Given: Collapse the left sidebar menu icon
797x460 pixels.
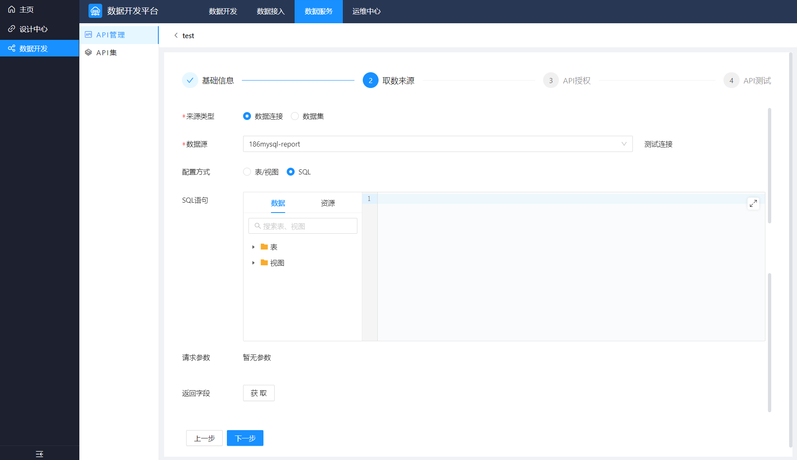Looking at the screenshot, I should pyautogui.click(x=39, y=454).
